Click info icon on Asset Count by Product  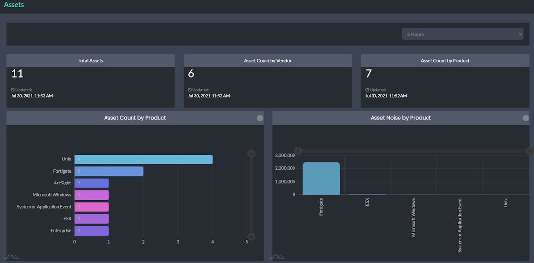[x=260, y=118]
